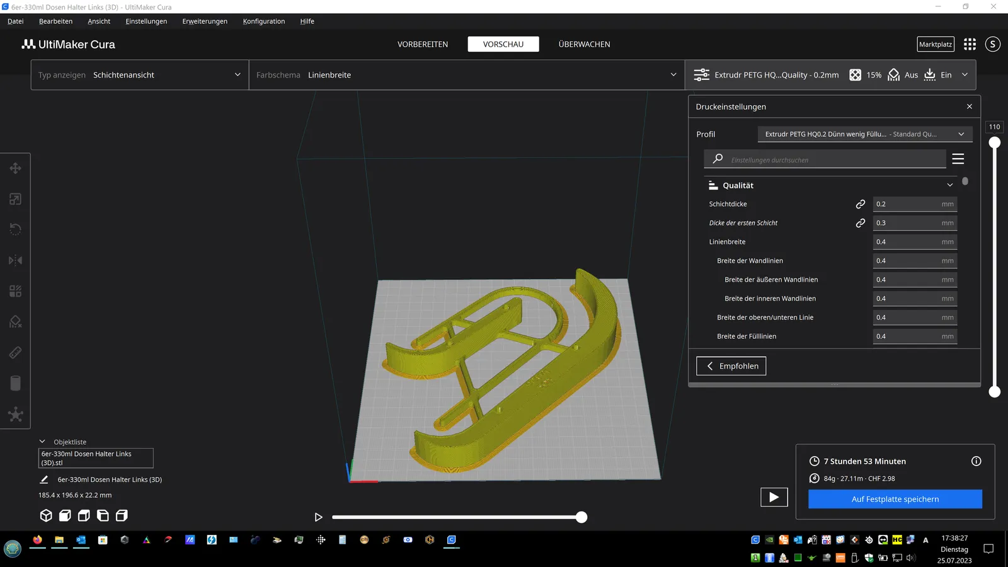
Task: Click Auf Festplatte speichern button
Action: (895, 499)
